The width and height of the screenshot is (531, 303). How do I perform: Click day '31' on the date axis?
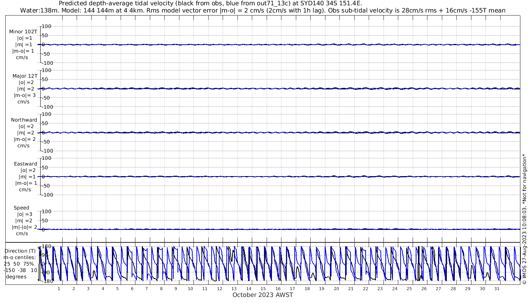click(x=497, y=289)
